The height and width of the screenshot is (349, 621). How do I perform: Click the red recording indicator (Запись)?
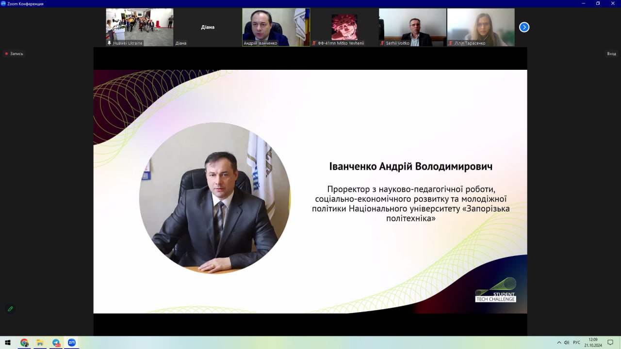pos(14,54)
